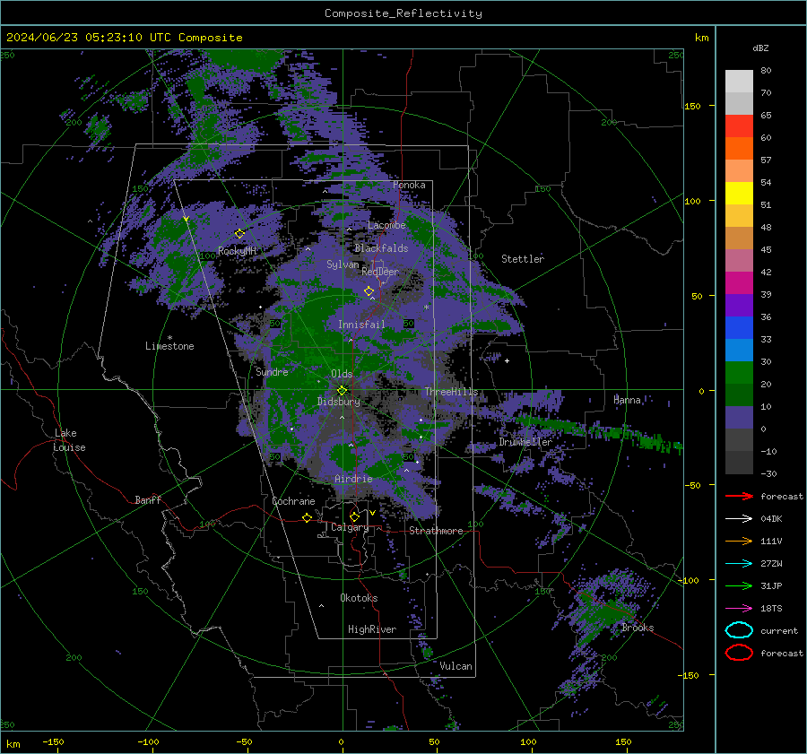This screenshot has width=807, height=754.
Task: Click the red forecast arrow in legend
Action: (739, 496)
